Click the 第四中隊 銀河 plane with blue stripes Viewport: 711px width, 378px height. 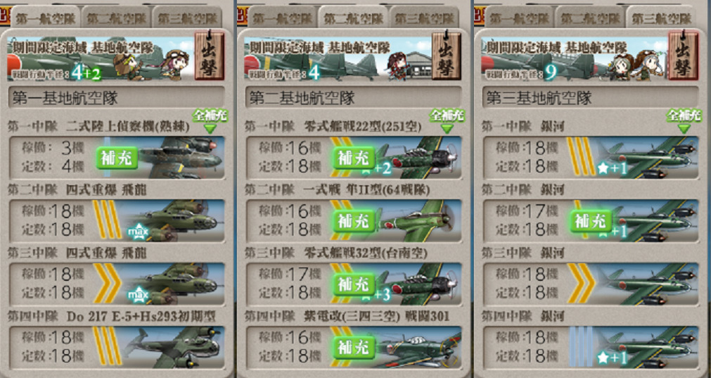pos(648,348)
